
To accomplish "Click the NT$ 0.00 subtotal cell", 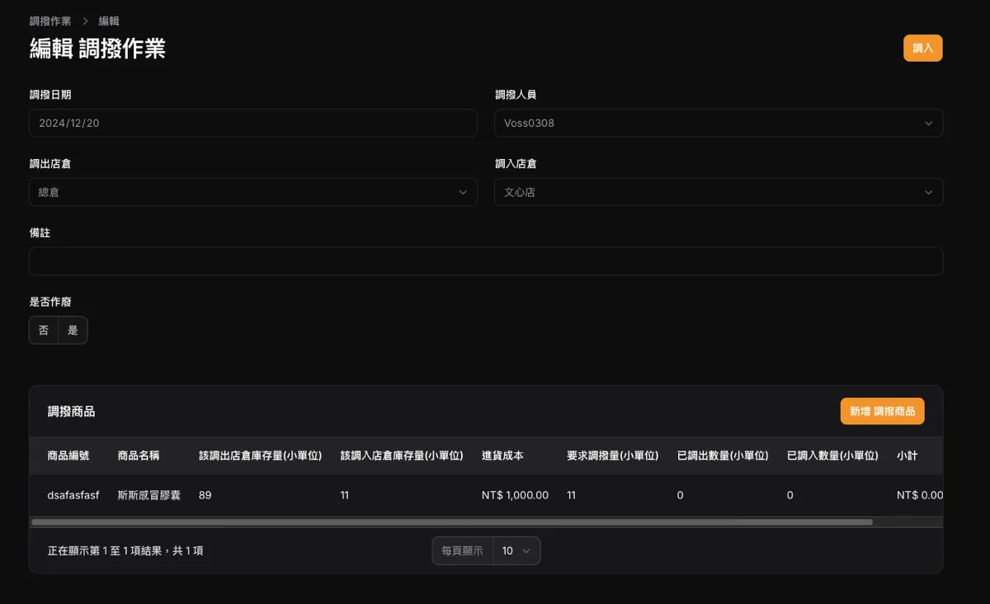I will [x=920, y=495].
